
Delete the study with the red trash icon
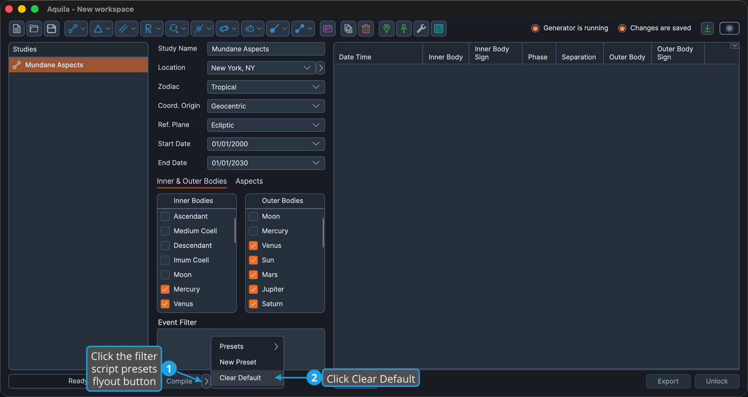366,29
